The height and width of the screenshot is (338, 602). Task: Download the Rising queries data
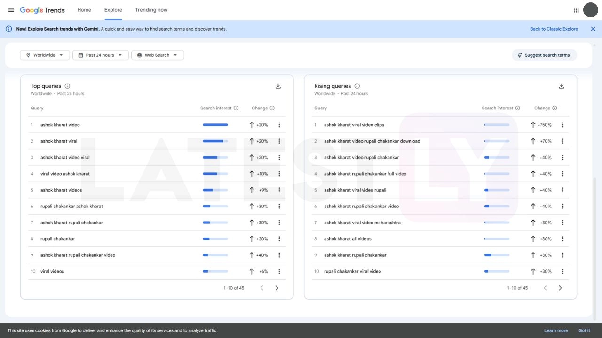click(x=561, y=86)
